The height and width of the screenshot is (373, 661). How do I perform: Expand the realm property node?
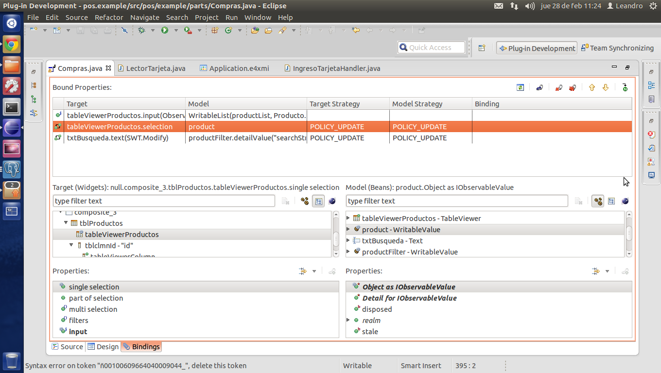point(348,320)
